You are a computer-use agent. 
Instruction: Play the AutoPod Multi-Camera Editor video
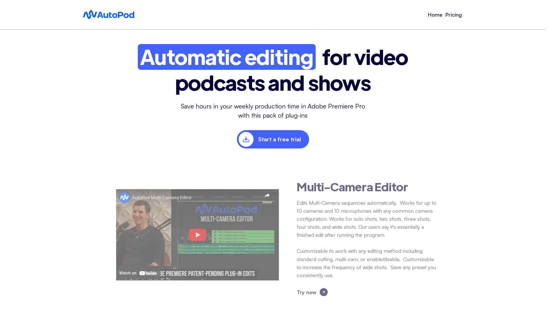[197, 235]
